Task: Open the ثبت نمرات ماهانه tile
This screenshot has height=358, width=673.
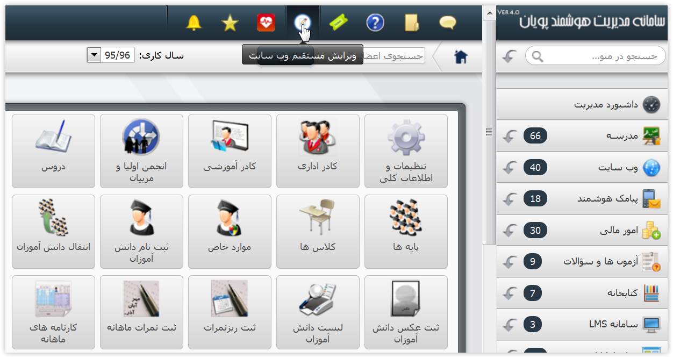Action: click(141, 312)
